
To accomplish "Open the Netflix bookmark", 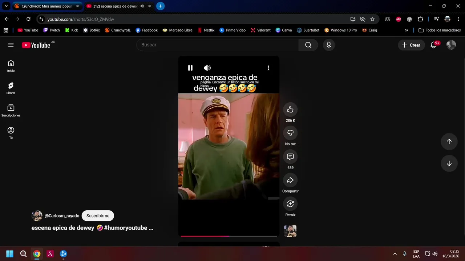I will [206, 30].
